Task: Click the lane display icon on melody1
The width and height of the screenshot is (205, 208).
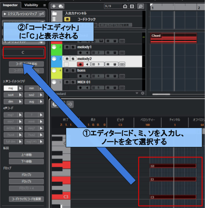Action: (122, 53)
